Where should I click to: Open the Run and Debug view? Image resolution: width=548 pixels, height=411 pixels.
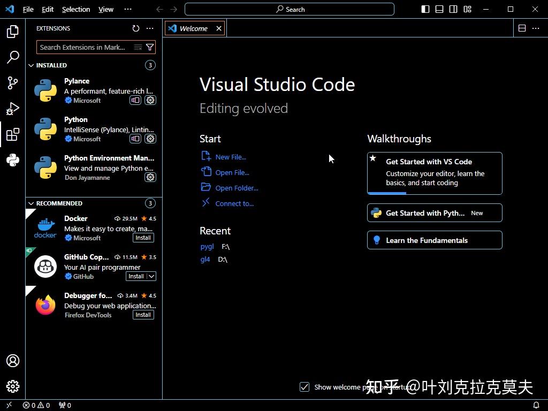pos(13,109)
